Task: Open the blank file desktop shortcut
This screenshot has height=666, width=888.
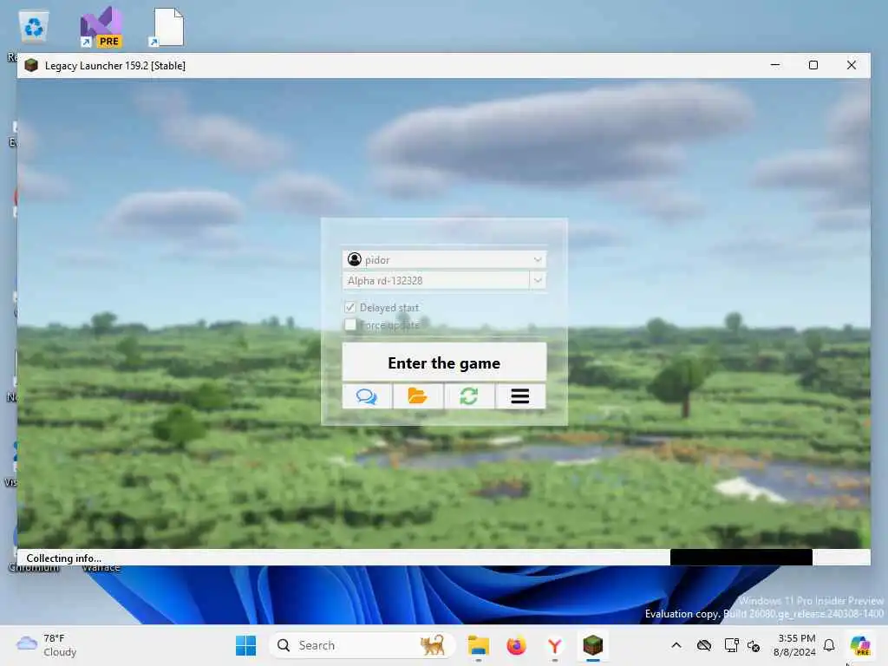Action: click(x=167, y=27)
